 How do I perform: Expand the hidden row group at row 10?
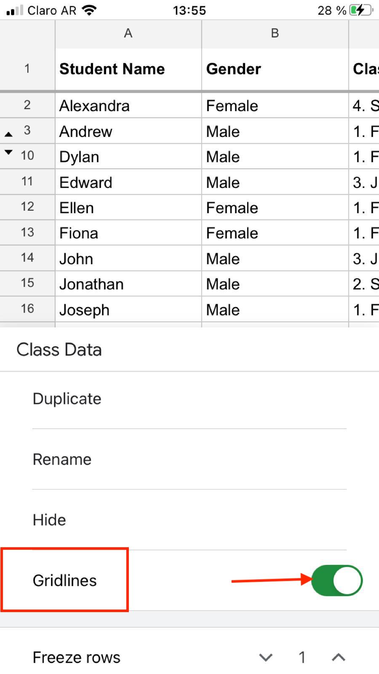8,152
